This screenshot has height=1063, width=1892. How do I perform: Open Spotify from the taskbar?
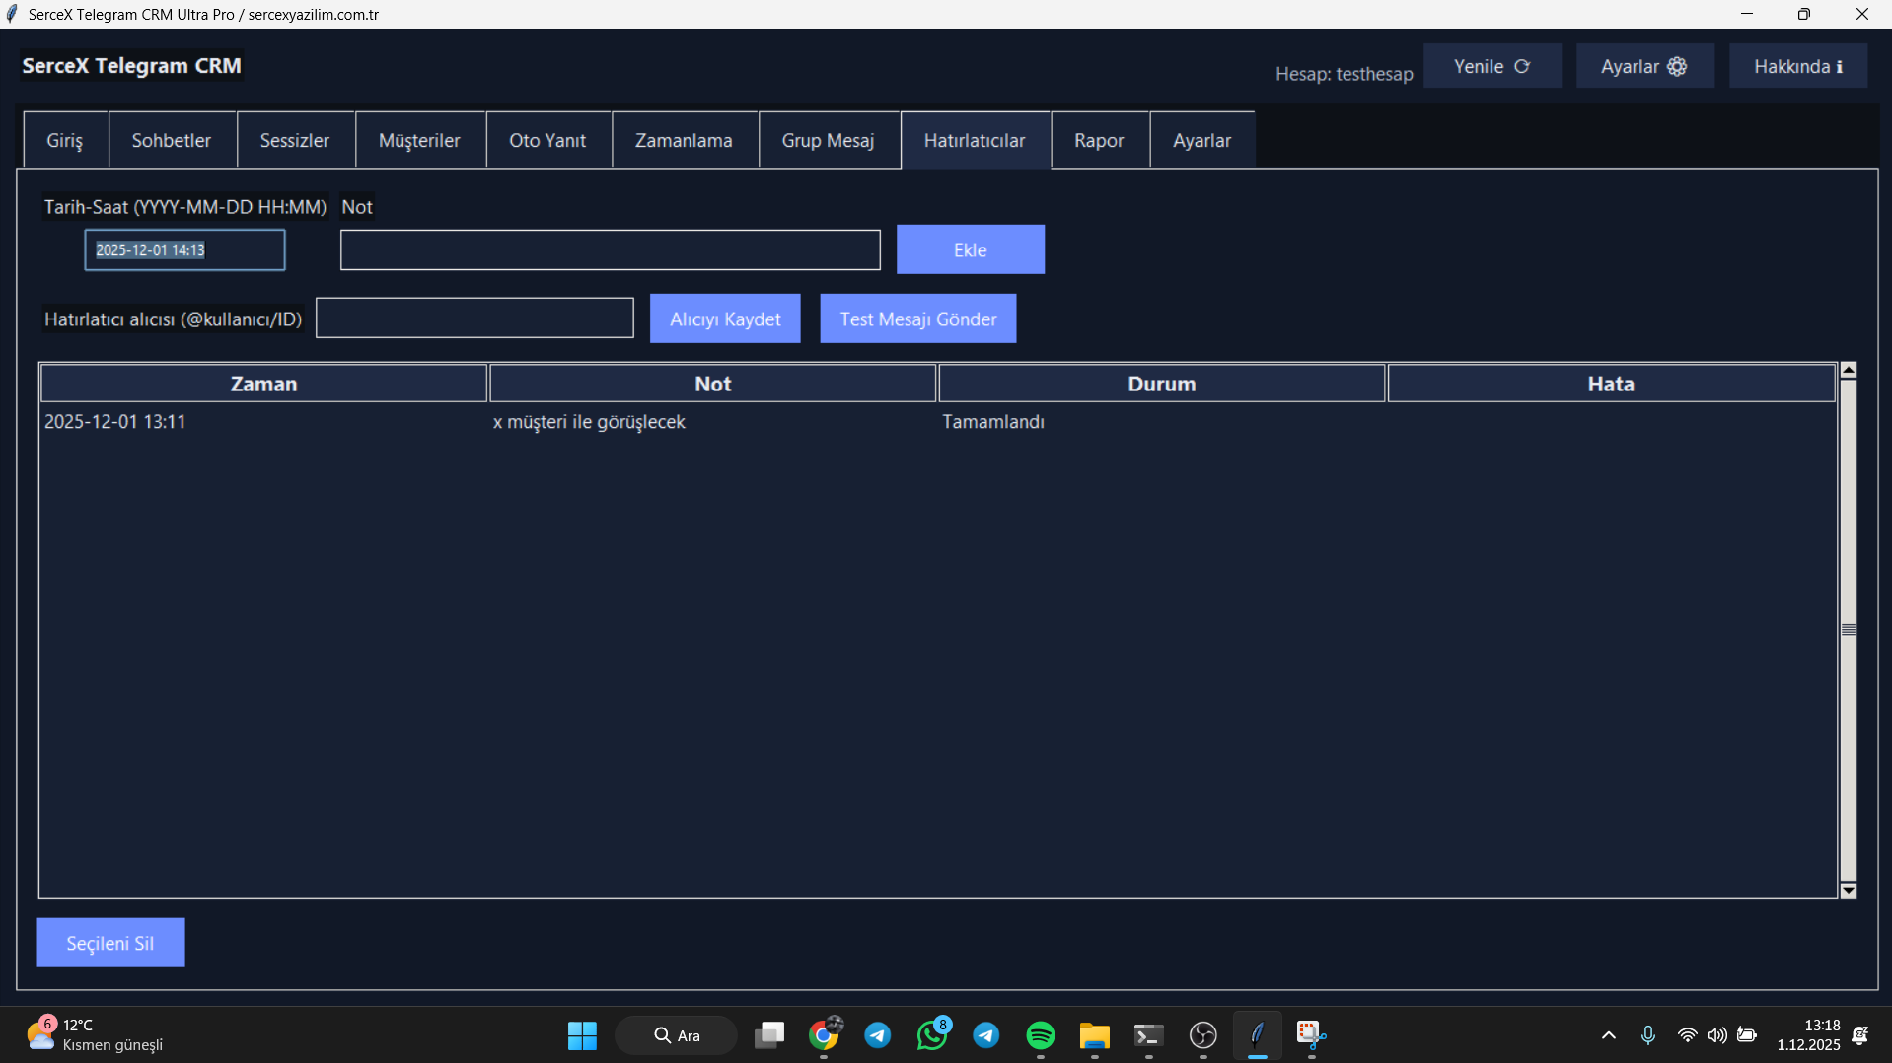(x=1040, y=1035)
